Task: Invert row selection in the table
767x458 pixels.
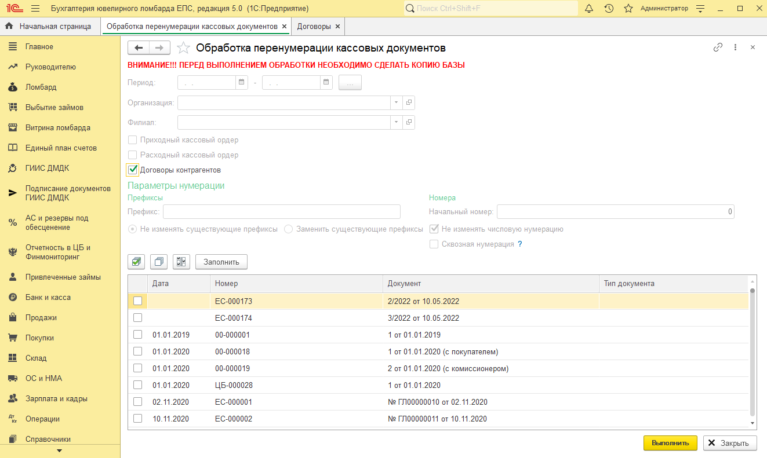Action: tap(181, 262)
